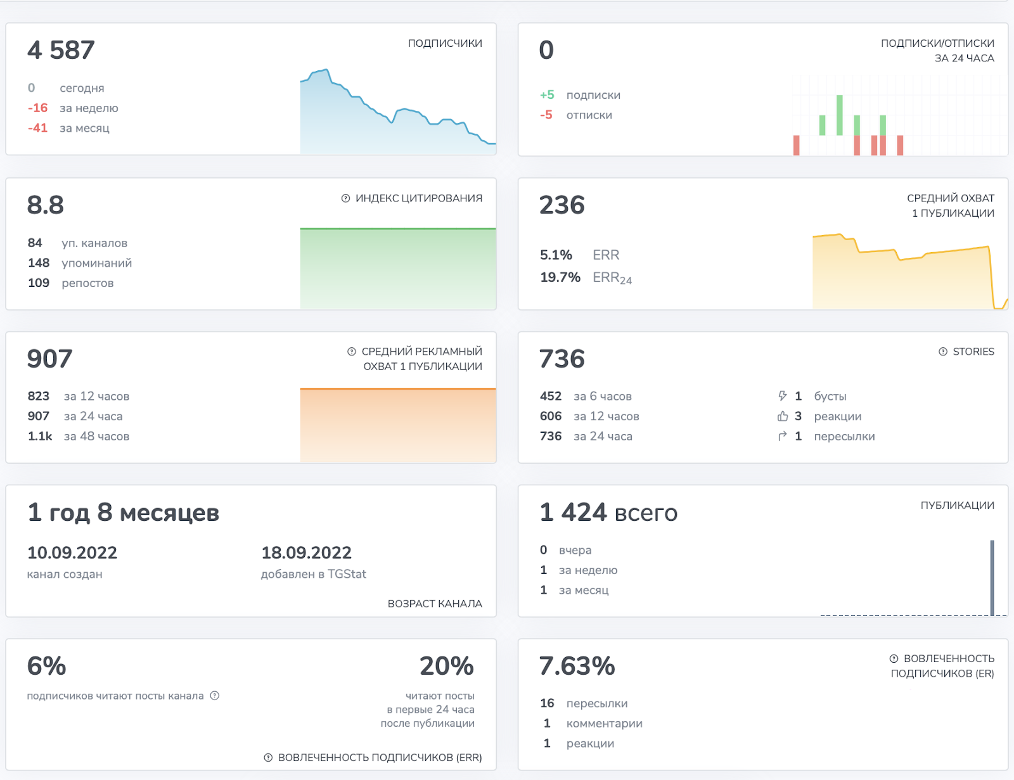Click '16' пересылки row
The height and width of the screenshot is (780, 1014).
[x=584, y=703]
